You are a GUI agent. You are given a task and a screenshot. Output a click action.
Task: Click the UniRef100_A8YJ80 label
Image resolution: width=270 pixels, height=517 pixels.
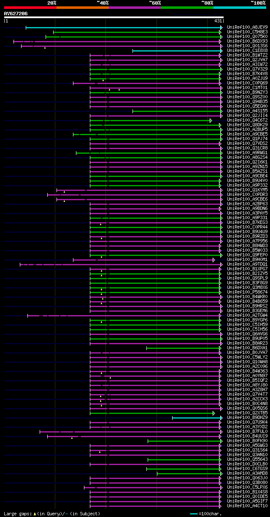pyautogui.click(x=247, y=385)
